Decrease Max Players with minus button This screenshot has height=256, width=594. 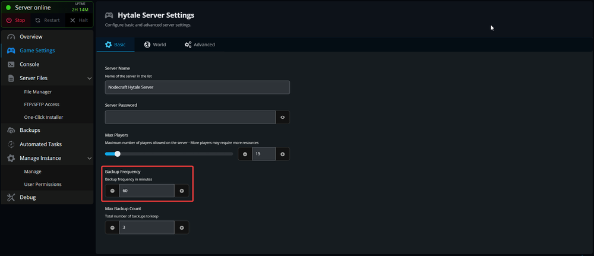click(x=245, y=154)
